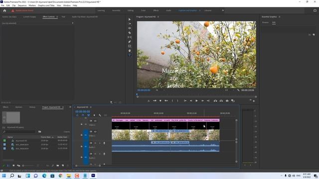Open Program monitor panel menu
The width and height of the screenshot is (319, 179).
click(x=158, y=17)
